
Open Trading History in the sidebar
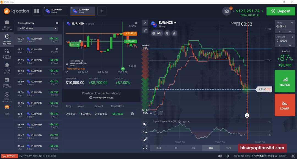click(x=7, y=40)
